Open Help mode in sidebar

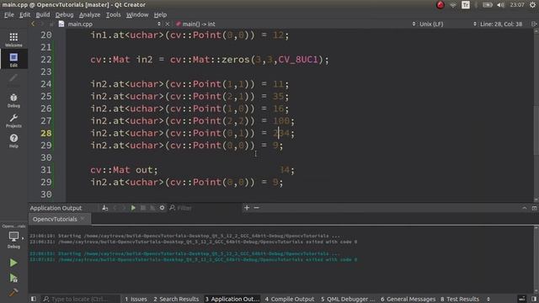coord(13,141)
